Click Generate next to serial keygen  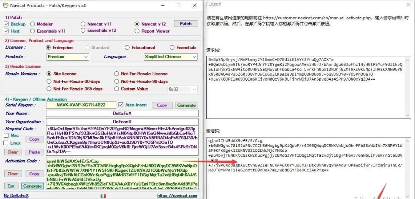[x=186, y=105]
